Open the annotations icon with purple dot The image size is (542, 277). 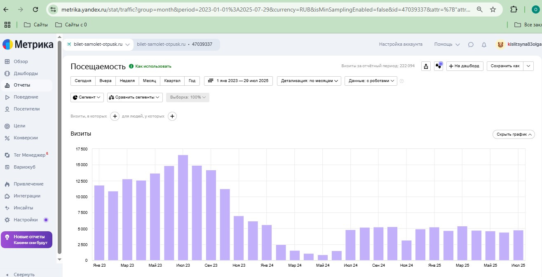pyautogui.click(x=439, y=66)
